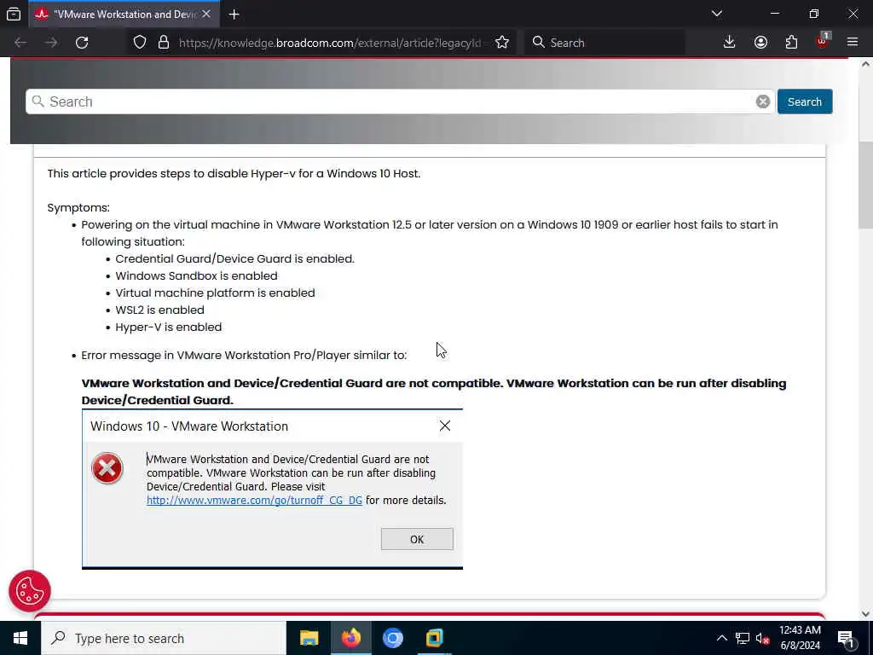
Task: Open tracking protection shield panel
Action: coord(140,43)
